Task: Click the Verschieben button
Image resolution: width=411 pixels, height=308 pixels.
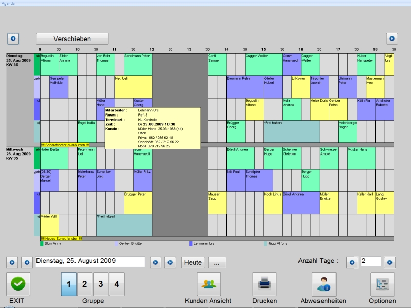Action: pos(72,39)
